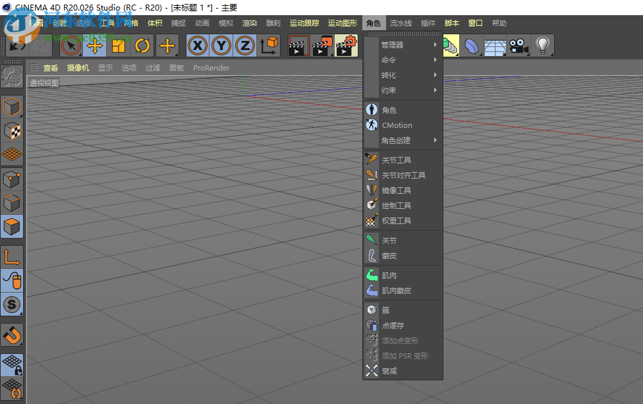643x404 pixels.
Task: Open the 摄像机 menu in the viewport bar
Action: click(78, 67)
